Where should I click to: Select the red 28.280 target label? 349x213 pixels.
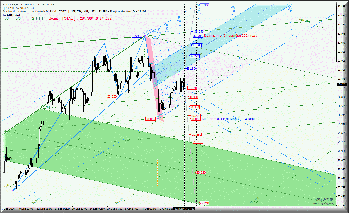pos(201,172)
